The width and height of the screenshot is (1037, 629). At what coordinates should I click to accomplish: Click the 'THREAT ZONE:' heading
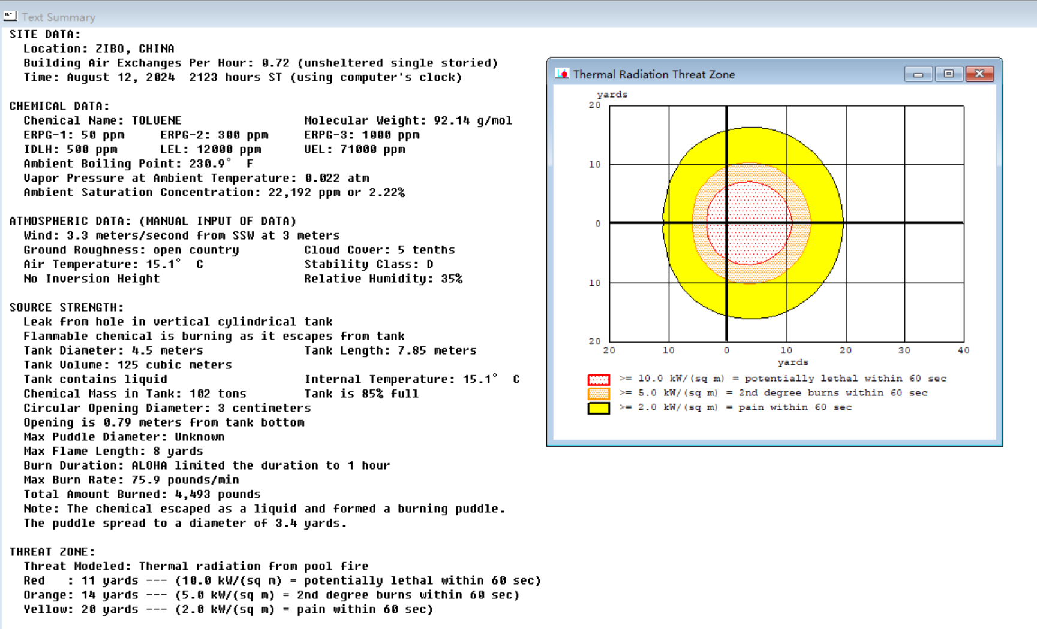pos(52,552)
